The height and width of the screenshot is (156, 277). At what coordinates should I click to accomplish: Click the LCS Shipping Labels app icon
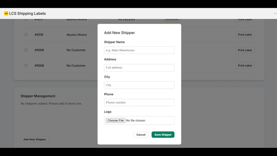(6, 14)
